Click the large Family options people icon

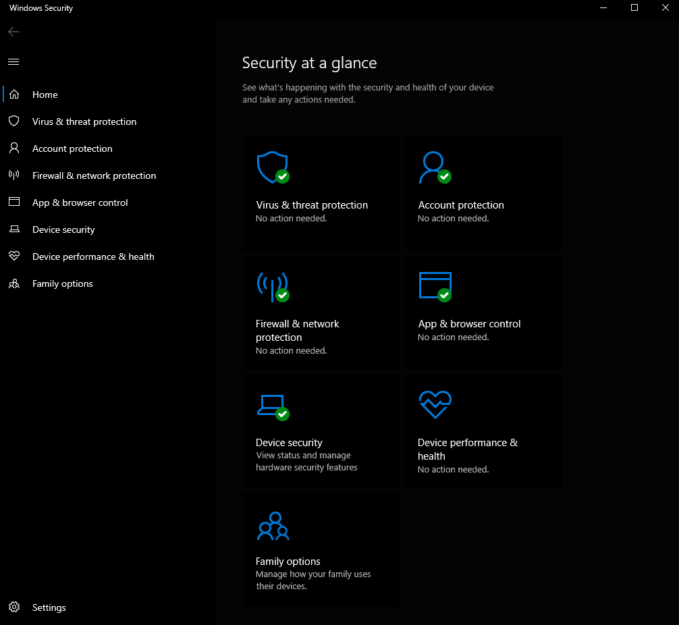(x=273, y=526)
